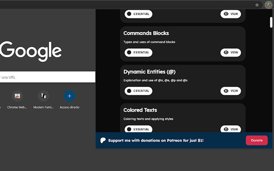Open the Chrome Web Store shortcut
Screen dimensions: 274x171
point(17,96)
